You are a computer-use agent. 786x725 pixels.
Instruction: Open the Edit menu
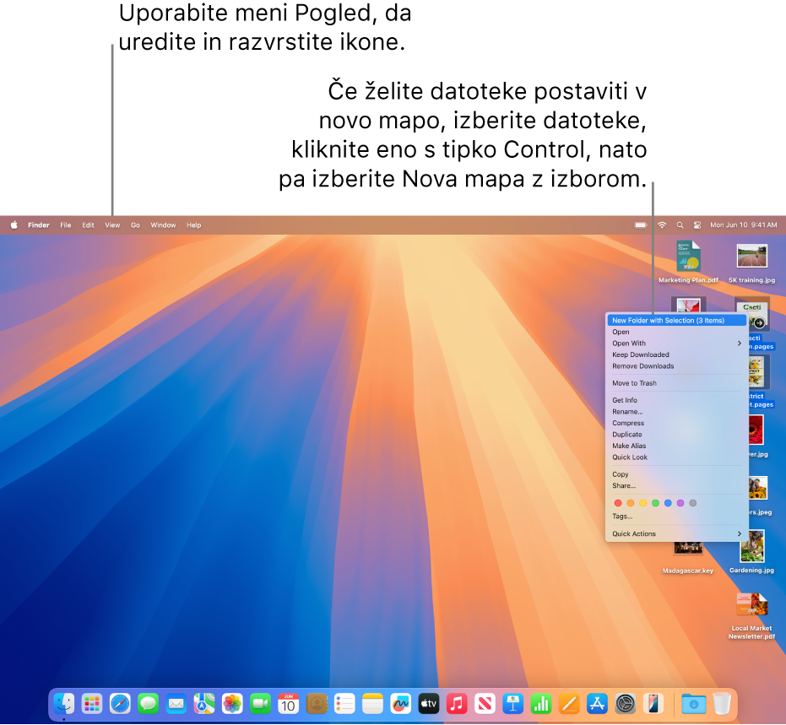pyautogui.click(x=88, y=225)
